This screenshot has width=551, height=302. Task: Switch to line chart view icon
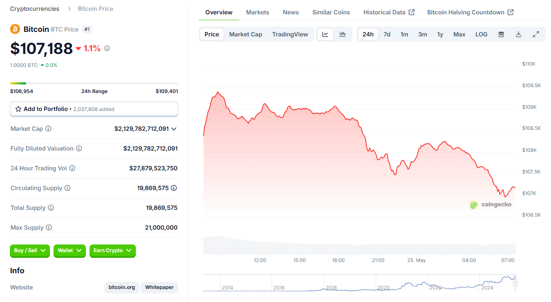pyautogui.click(x=325, y=34)
